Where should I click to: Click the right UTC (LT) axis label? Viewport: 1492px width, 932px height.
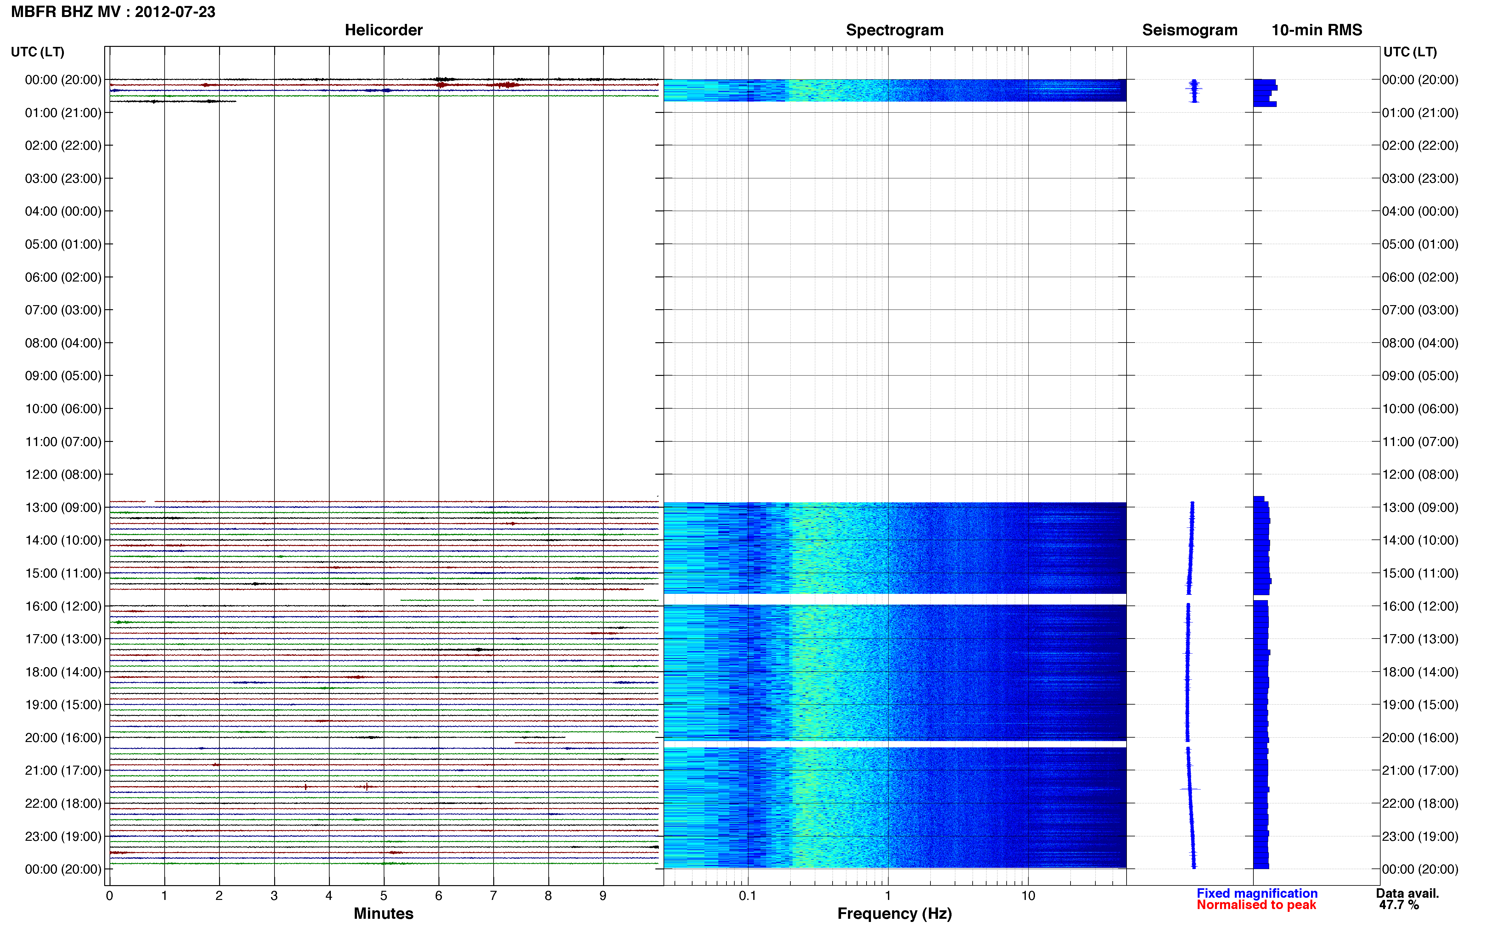pyautogui.click(x=1410, y=52)
